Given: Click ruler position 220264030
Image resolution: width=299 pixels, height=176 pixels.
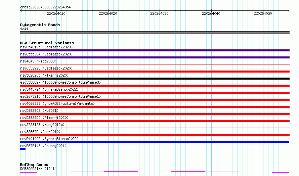Looking at the screenshot, I should (160, 13).
